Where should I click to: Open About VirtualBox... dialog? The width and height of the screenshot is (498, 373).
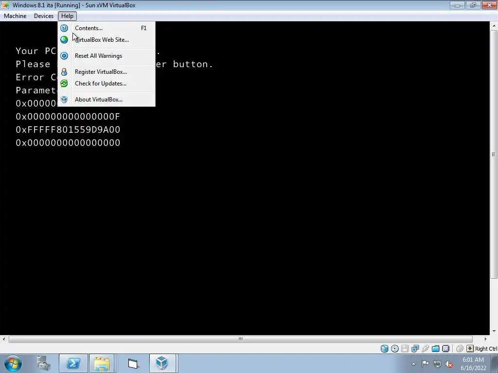(x=107, y=100)
